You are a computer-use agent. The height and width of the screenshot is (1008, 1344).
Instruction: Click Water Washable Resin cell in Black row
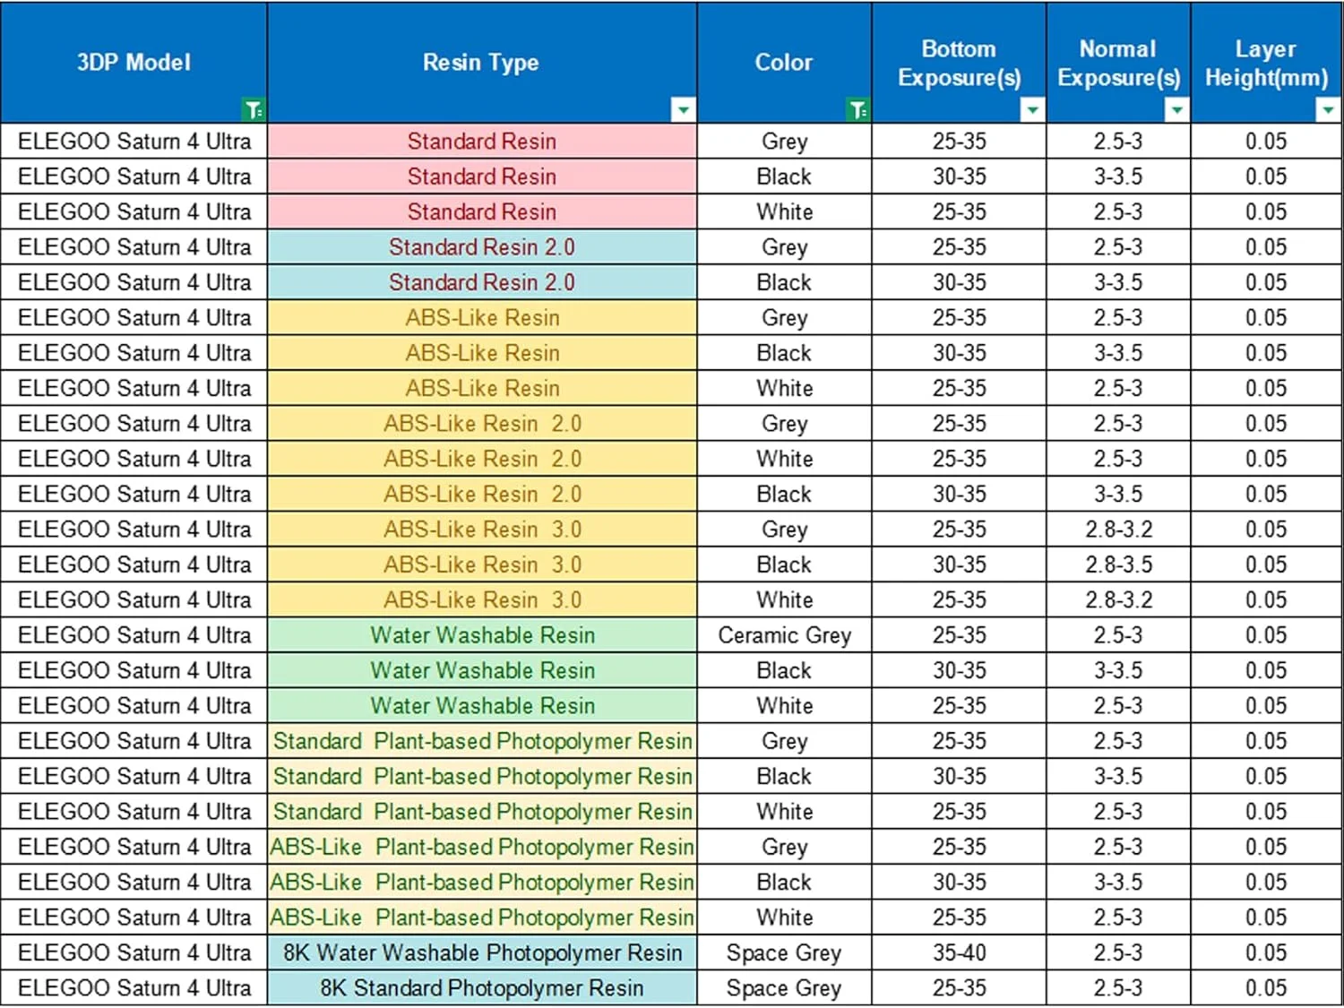[x=482, y=670]
